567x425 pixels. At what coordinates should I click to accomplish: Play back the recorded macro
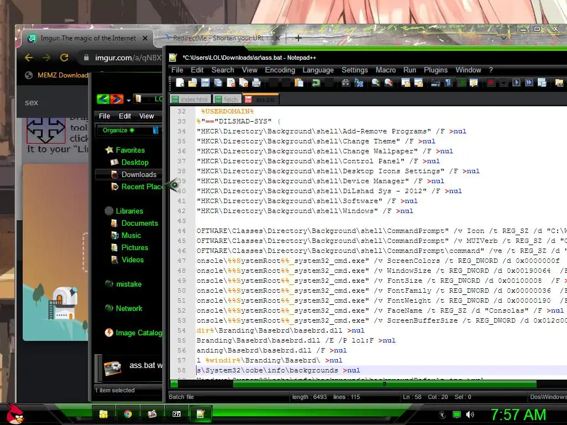[517, 83]
